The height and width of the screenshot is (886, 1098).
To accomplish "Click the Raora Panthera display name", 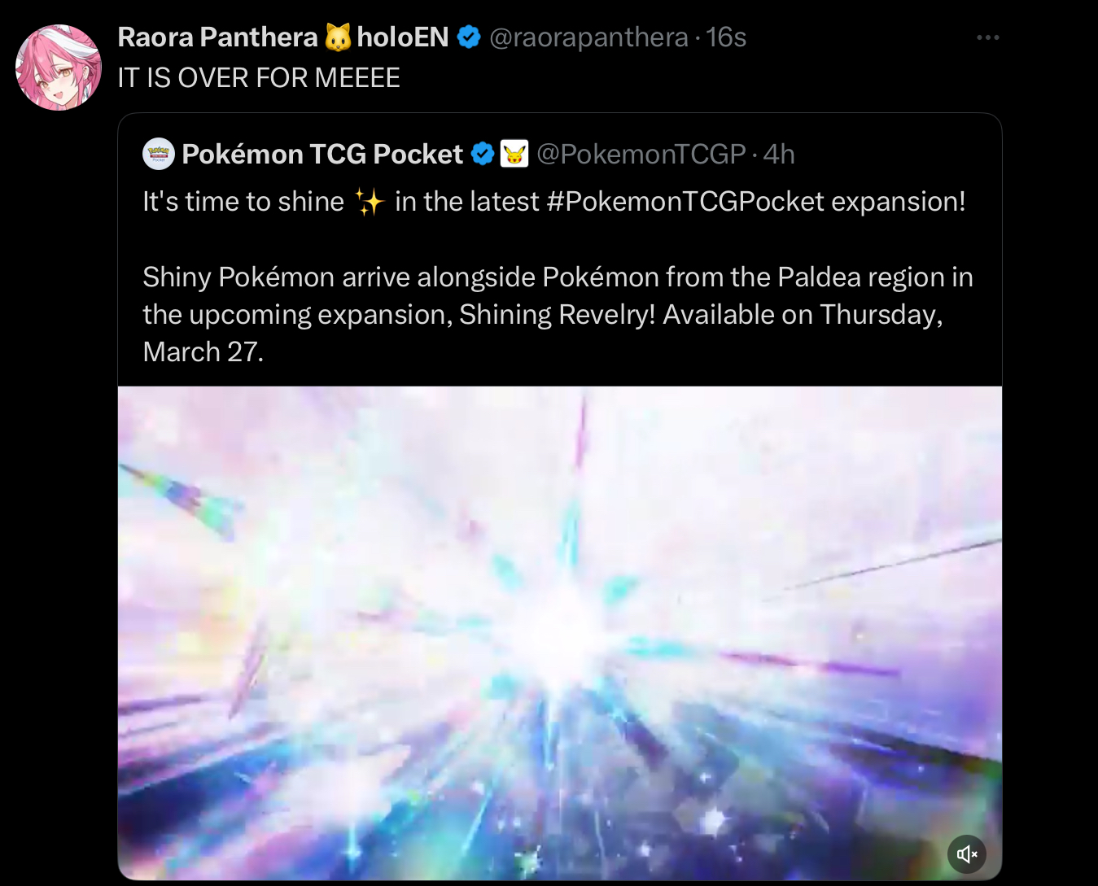I will (217, 37).
